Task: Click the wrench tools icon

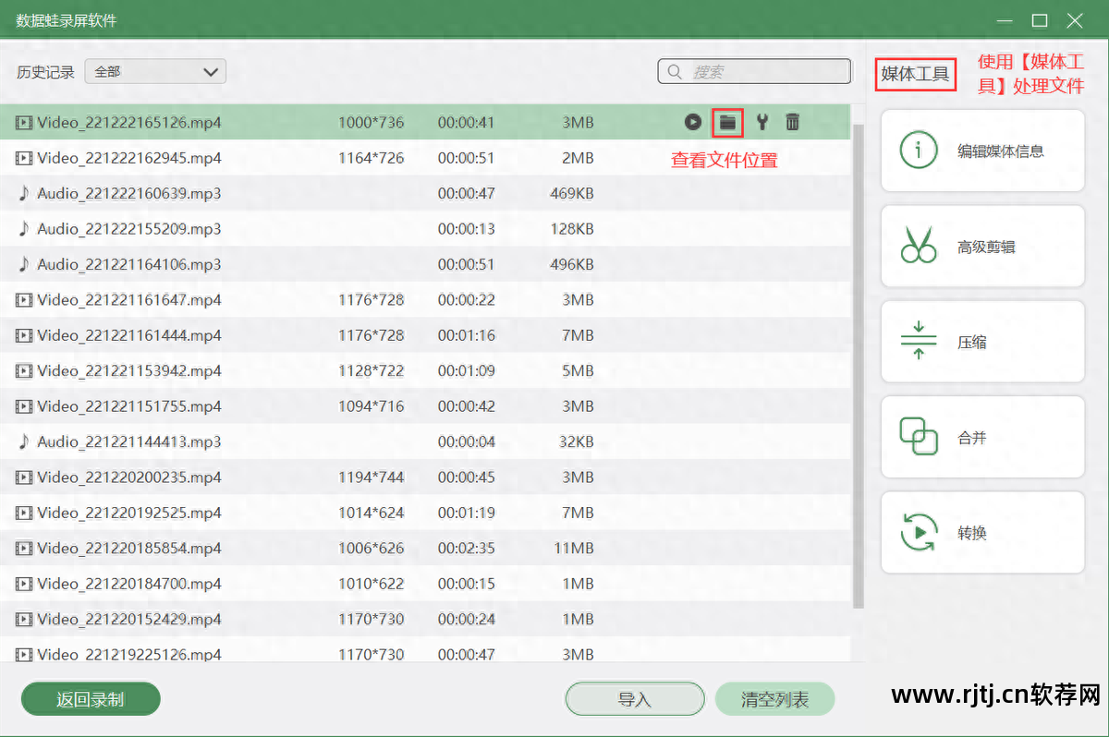Action: click(x=762, y=122)
